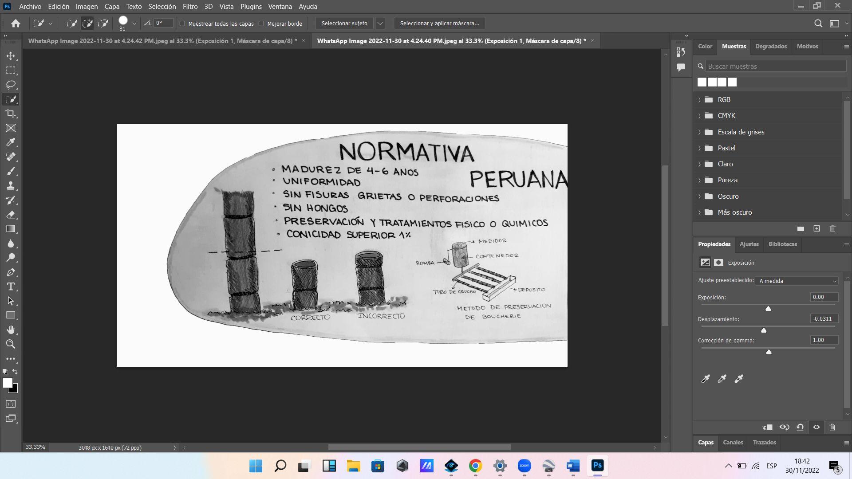Viewport: 852px width, 479px height.
Task: Pick the Eyedropper tool in toolbar
Action: point(11,142)
